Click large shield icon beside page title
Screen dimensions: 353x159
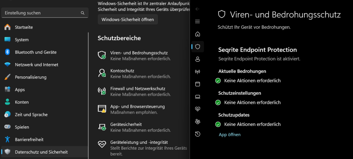(222, 14)
